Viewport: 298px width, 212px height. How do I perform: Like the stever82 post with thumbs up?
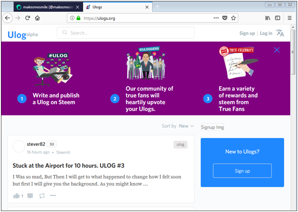[x=16, y=196]
